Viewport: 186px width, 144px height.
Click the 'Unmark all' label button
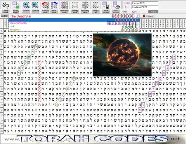[96, 11]
